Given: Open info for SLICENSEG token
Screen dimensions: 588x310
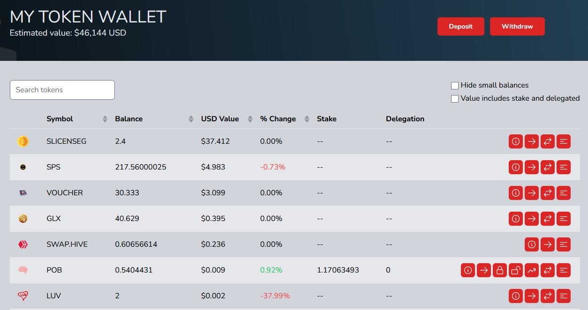Looking at the screenshot, I should click(x=516, y=141).
